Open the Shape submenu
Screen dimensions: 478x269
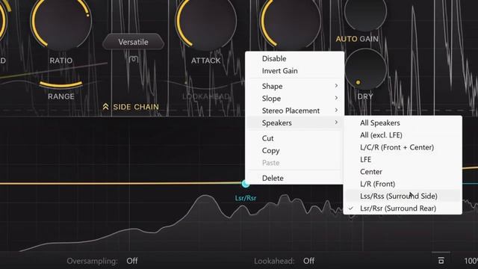[x=294, y=87]
